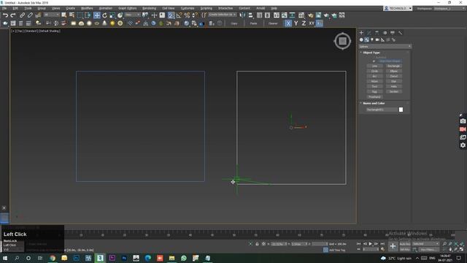This screenshot has height=263, width=467.
Task: Click the object name input field
Action: click(x=382, y=110)
